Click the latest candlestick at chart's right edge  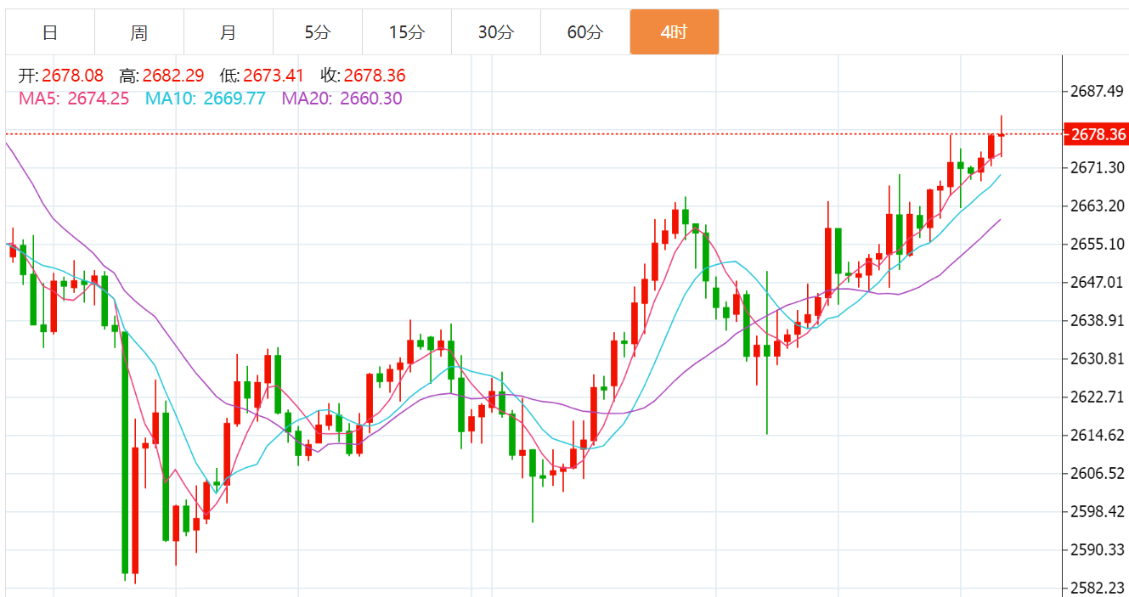pos(1002,135)
